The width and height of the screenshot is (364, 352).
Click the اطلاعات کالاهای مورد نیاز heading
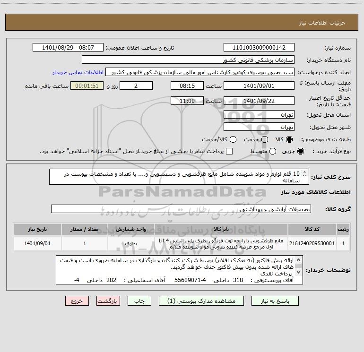pyautogui.click(x=315, y=192)
